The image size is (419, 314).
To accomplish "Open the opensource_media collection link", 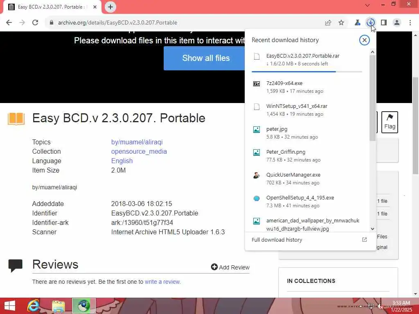I will click(139, 151).
